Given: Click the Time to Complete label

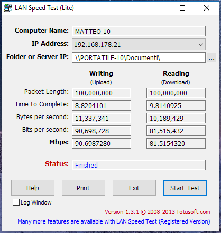Looking at the screenshot, I should [42, 104].
